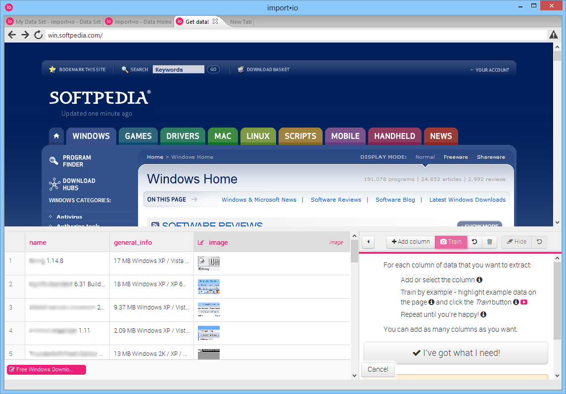Click the Free Windows Downlo... pink button
Image resolution: width=566 pixels, height=394 pixels.
[46, 369]
